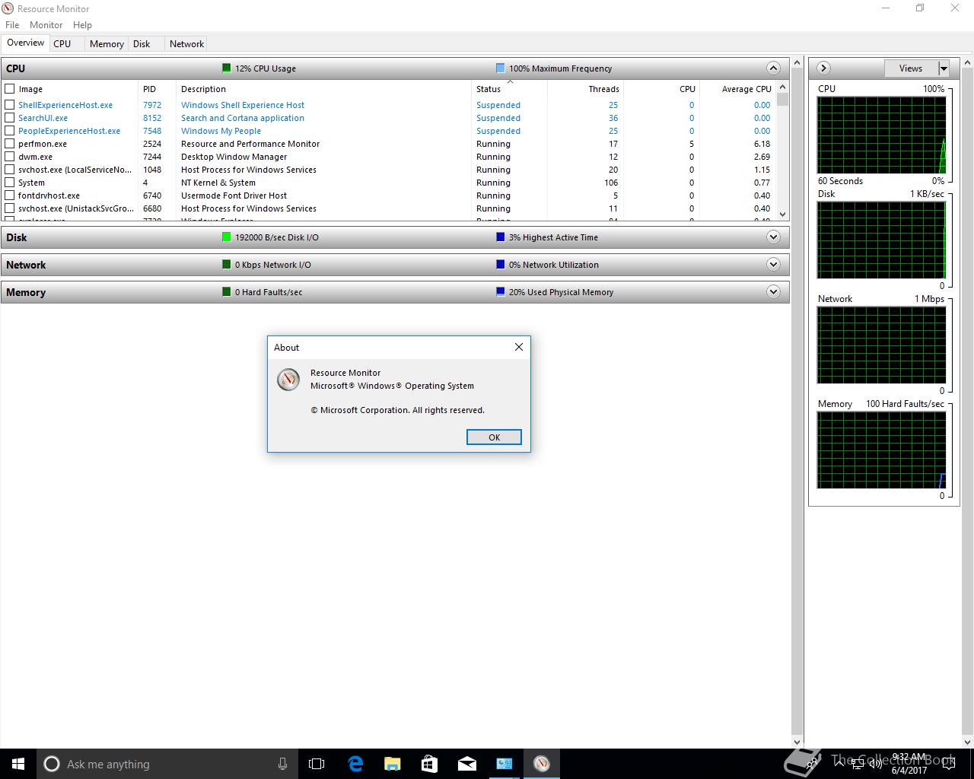The width and height of the screenshot is (974, 779).
Task: Click the blue Maximum Frequency indicator square
Action: 500,68
